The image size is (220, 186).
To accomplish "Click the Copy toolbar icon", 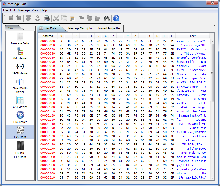I will [x=64, y=18].
